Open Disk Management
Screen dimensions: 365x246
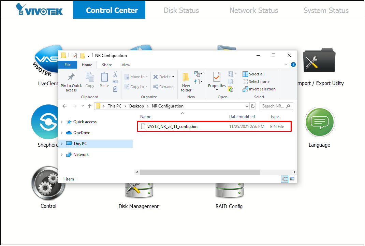pyautogui.click(x=139, y=191)
